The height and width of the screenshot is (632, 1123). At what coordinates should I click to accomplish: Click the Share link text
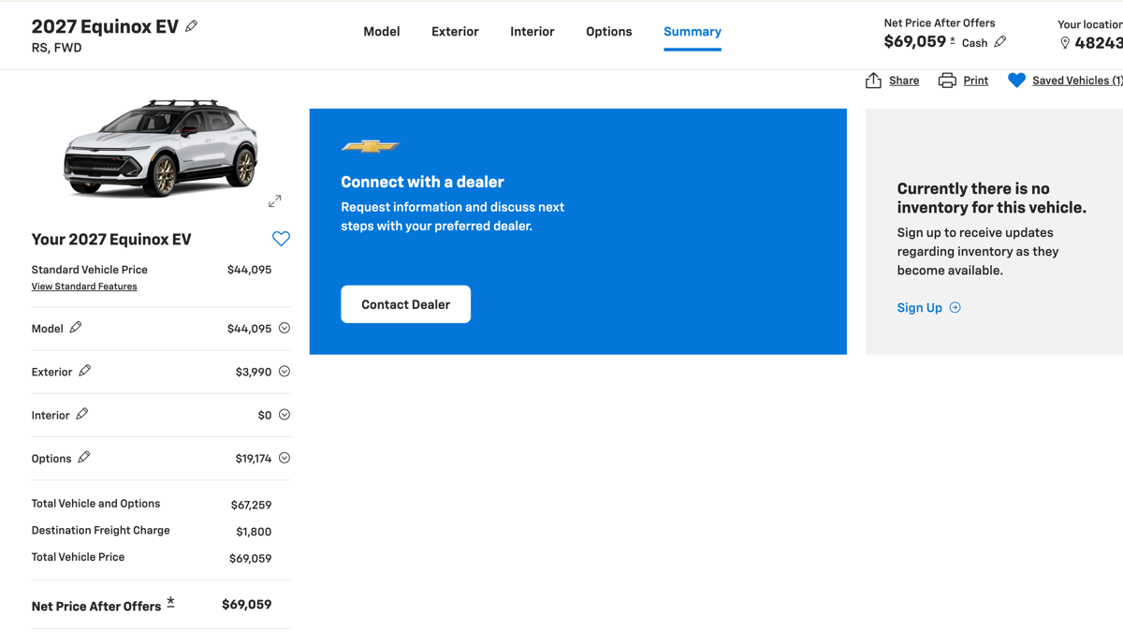[x=904, y=81]
